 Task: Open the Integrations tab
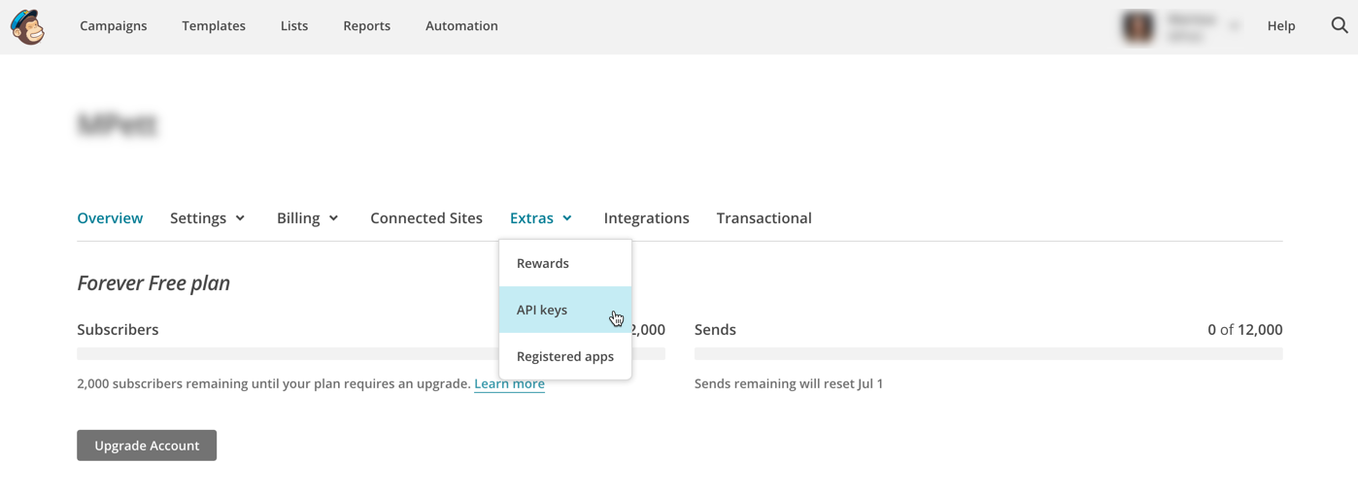[x=647, y=218]
